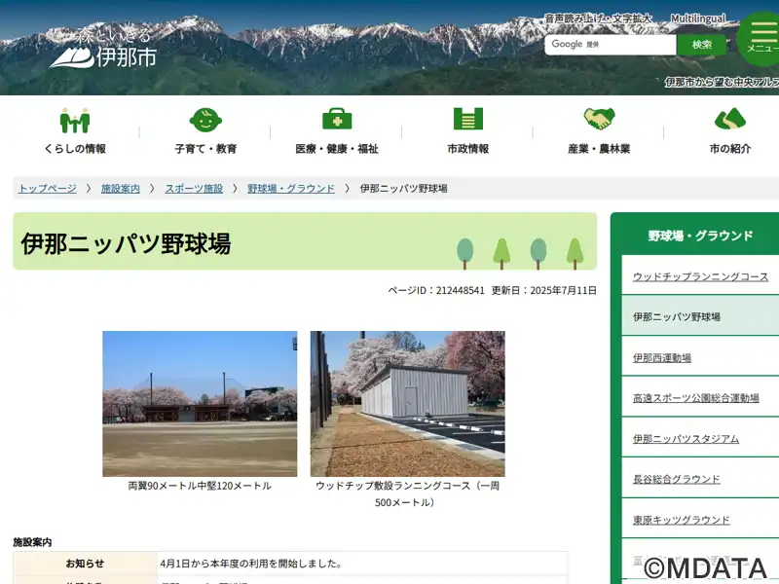Viewport: 779px width, 584px height.
Task: Open 東原キッツグラウンド sidebar link
Action: (681, 520)
